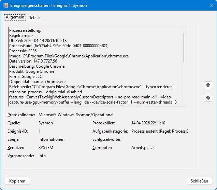Click the Firma: Google LLC line
Image resolution: width=217 pixels, height=190 pixels.
26,77
